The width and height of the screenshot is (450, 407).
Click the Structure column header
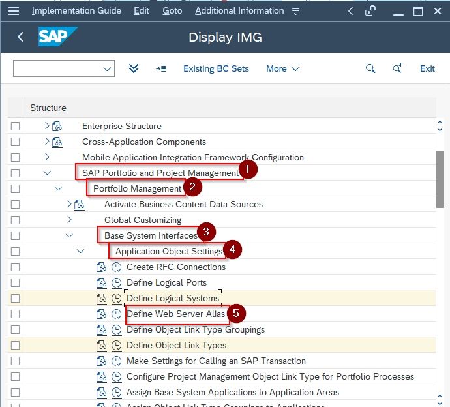48,108
